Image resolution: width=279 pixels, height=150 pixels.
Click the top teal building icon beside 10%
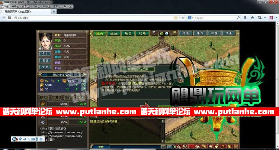tap(84, 81)
